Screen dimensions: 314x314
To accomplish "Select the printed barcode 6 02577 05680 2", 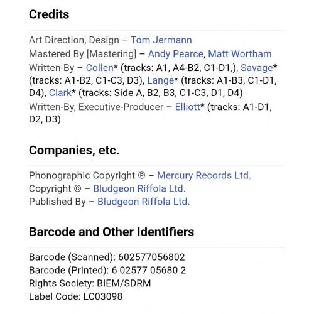I will point(149,270).
